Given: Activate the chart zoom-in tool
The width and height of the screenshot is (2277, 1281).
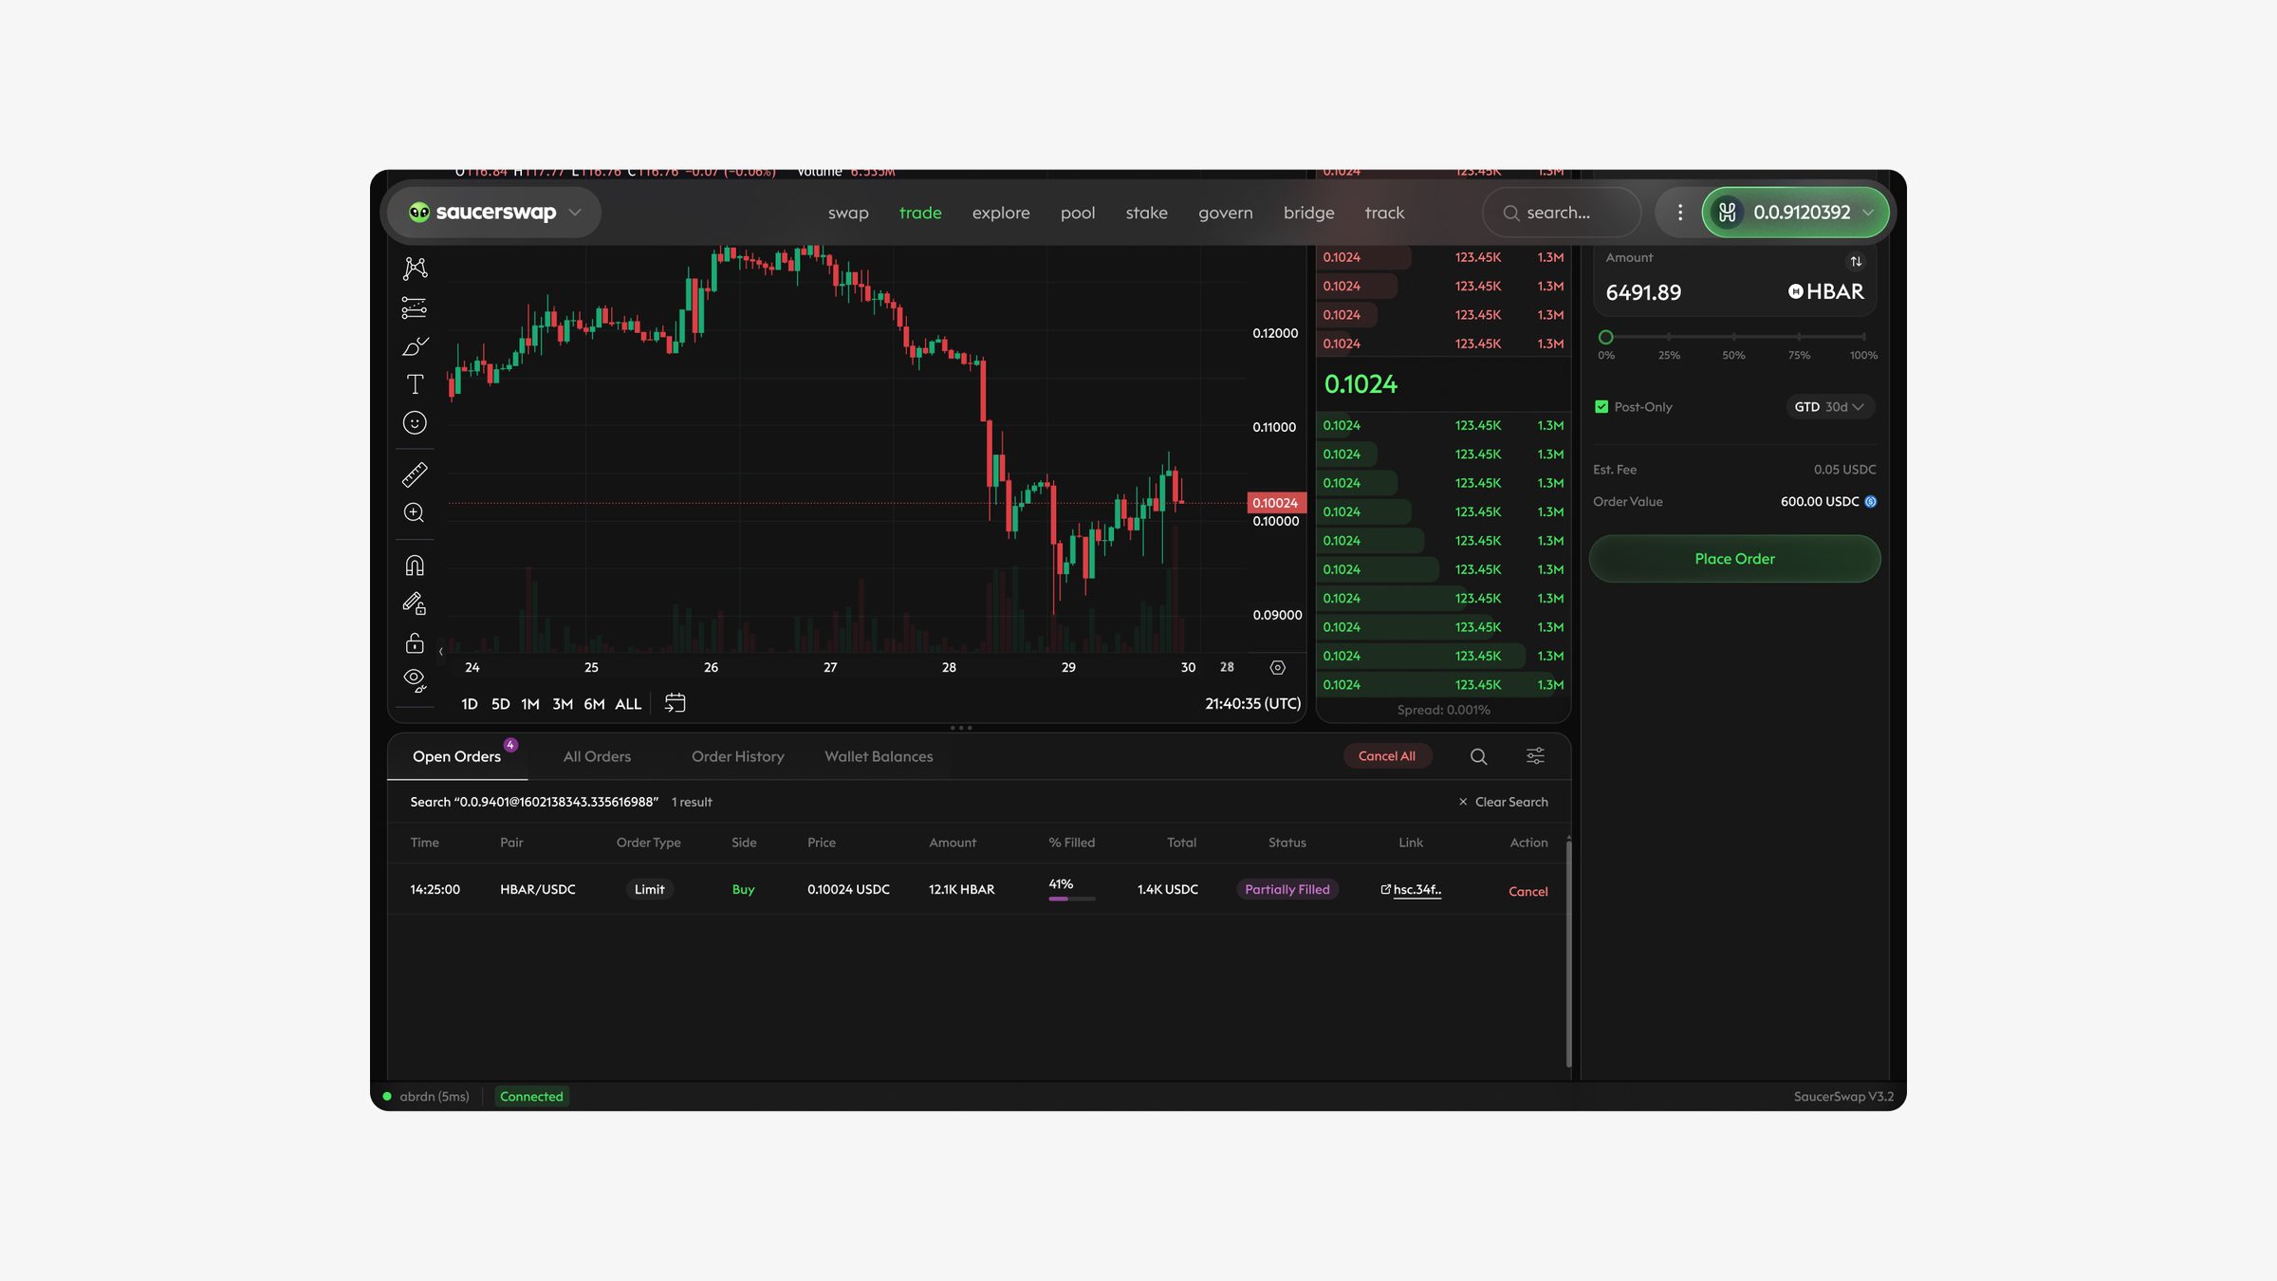Looking at the screenshot, I should pos(415,513).
